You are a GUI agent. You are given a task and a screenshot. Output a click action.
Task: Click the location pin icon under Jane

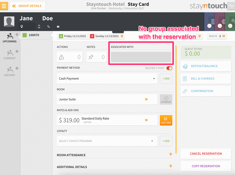[22, 27]
